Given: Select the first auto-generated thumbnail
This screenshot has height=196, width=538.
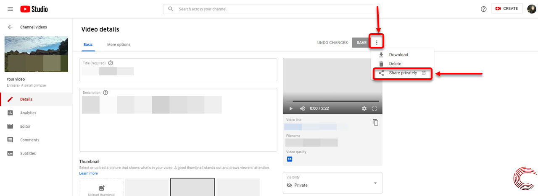Looking at the screenshot, I should click(147, 187).
